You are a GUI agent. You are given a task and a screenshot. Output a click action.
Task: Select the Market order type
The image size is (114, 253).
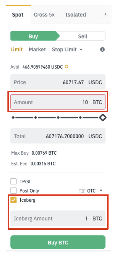tap(37, 50)
